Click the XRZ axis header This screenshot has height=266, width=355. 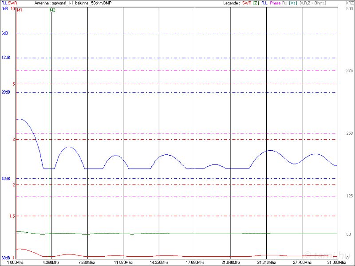(349, 3)
